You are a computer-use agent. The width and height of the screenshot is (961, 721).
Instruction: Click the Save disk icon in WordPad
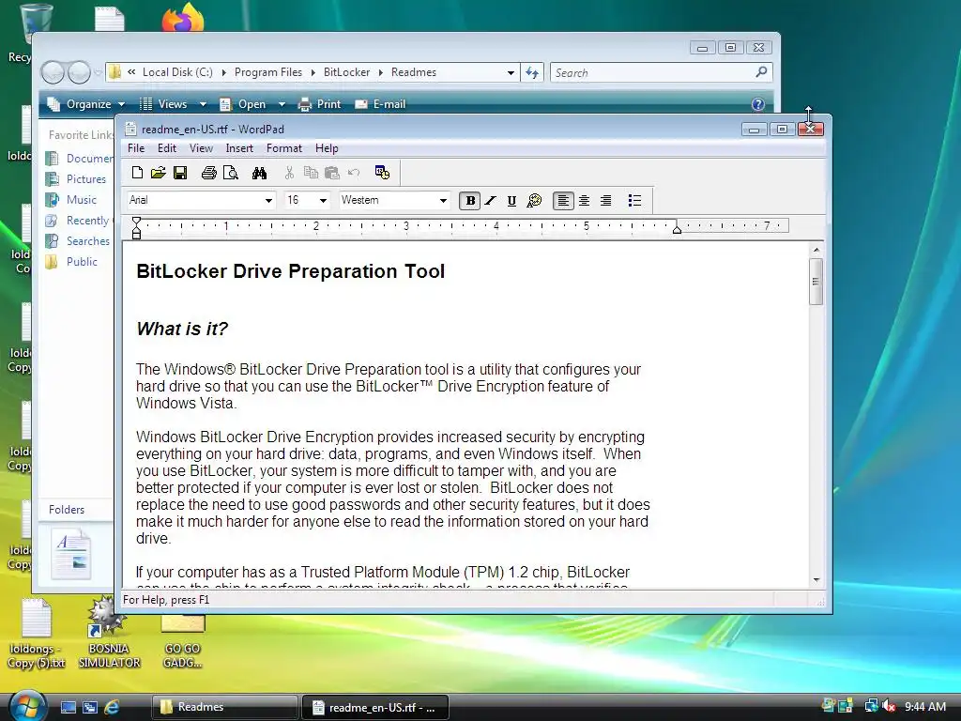[x=180, y=173]
